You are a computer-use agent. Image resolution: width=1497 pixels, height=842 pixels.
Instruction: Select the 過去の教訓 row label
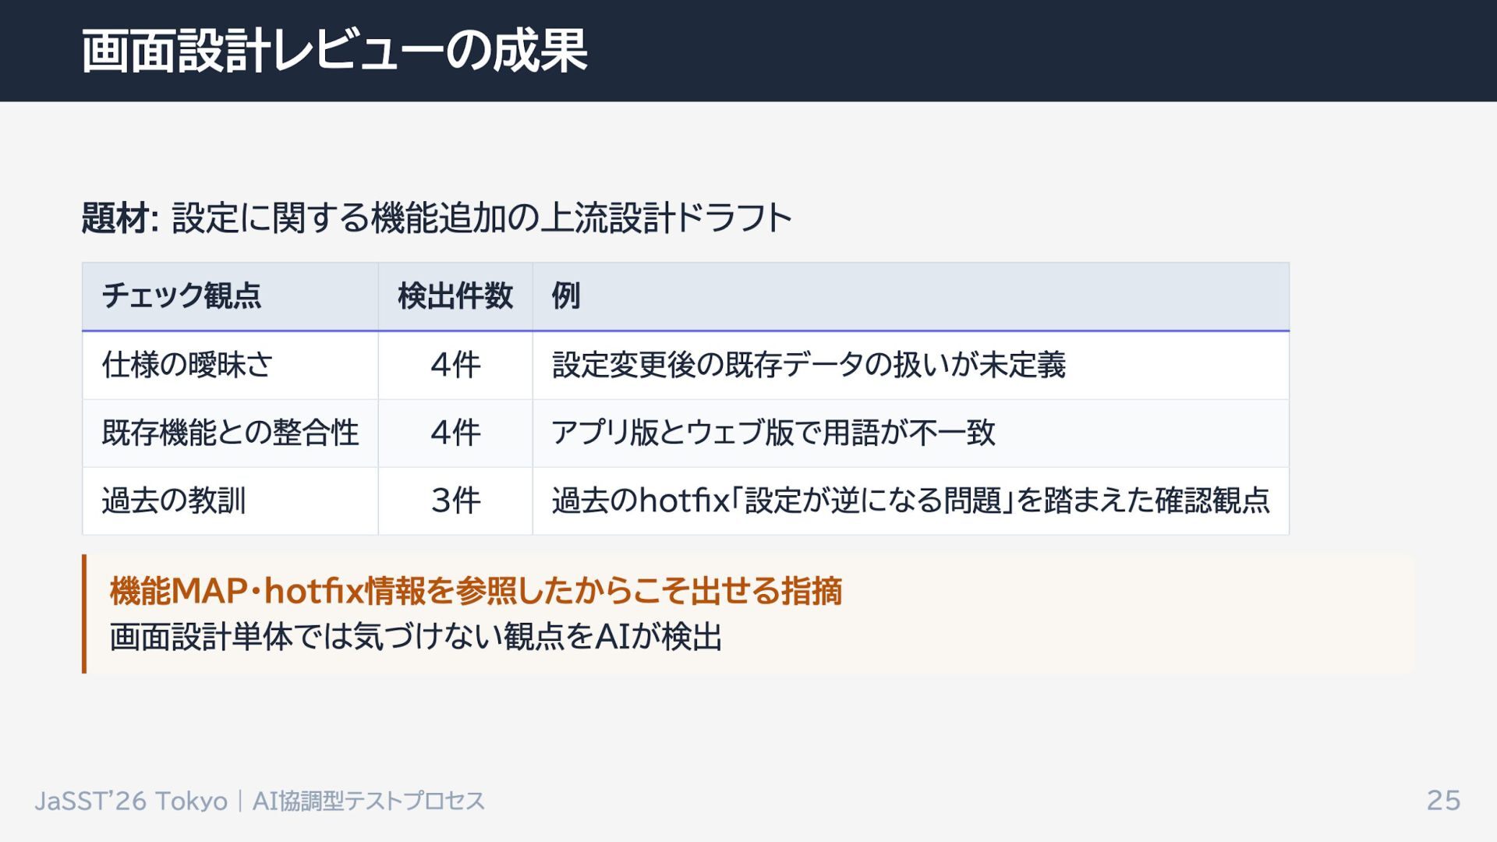click(x=173, y=501)
